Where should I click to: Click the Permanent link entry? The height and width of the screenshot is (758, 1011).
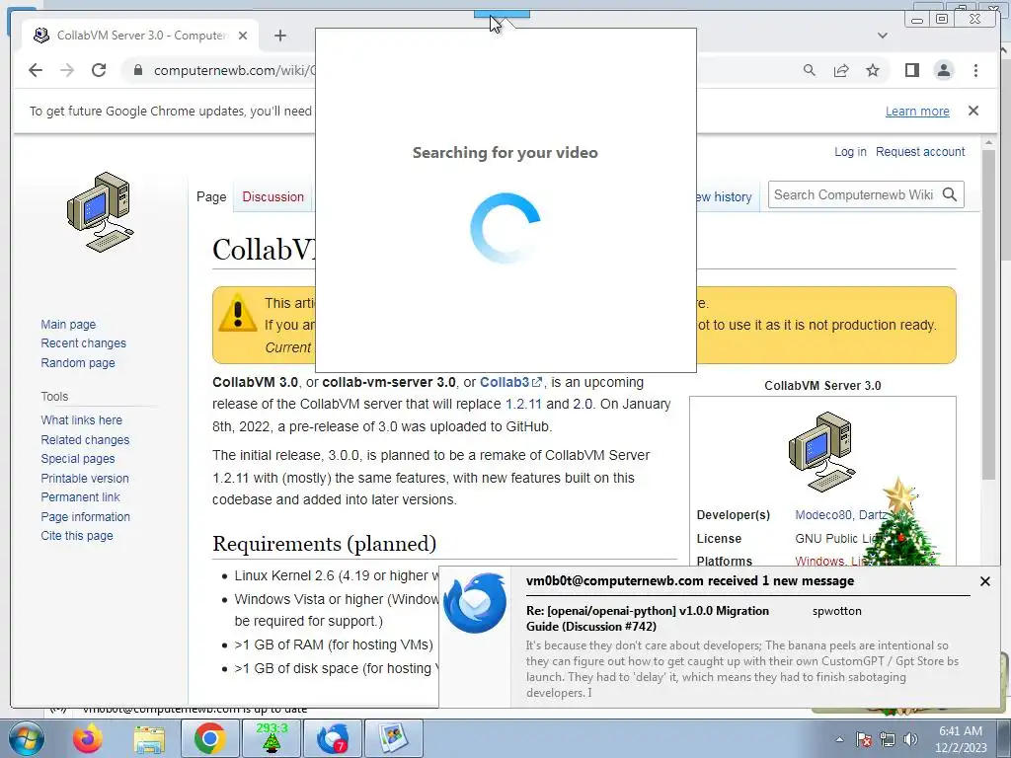81,497
